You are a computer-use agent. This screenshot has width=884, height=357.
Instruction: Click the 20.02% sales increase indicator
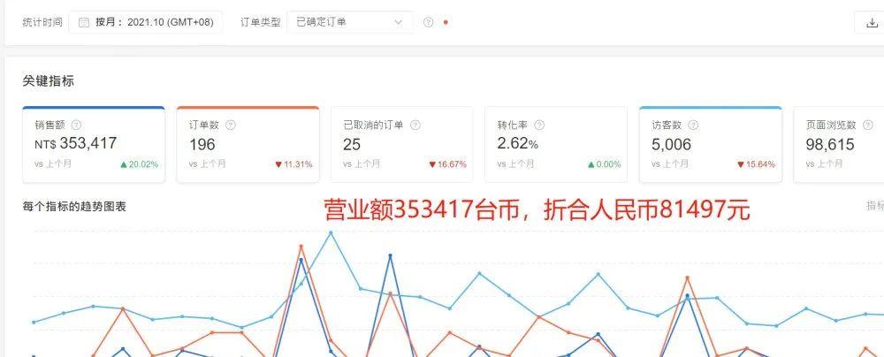[140, 164]
